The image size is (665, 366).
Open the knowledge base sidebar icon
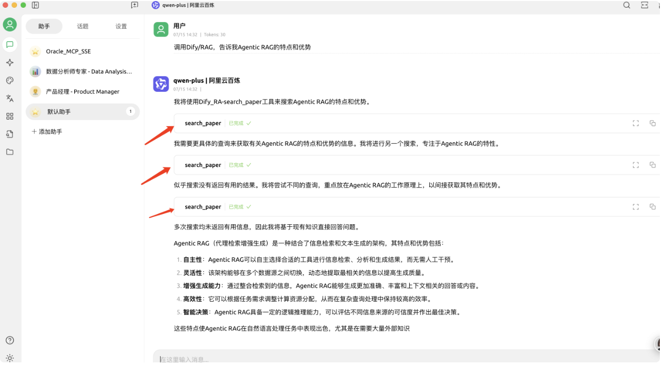coord(10,134)
